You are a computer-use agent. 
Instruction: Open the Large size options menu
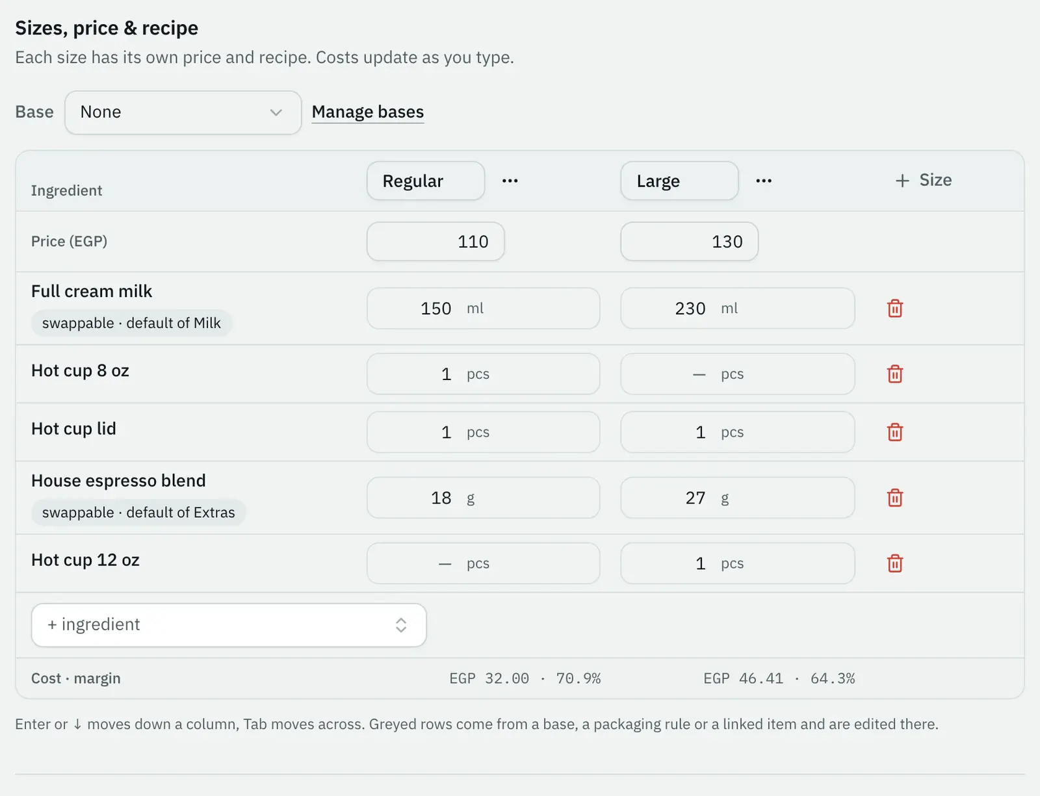(x=764, y=181)
